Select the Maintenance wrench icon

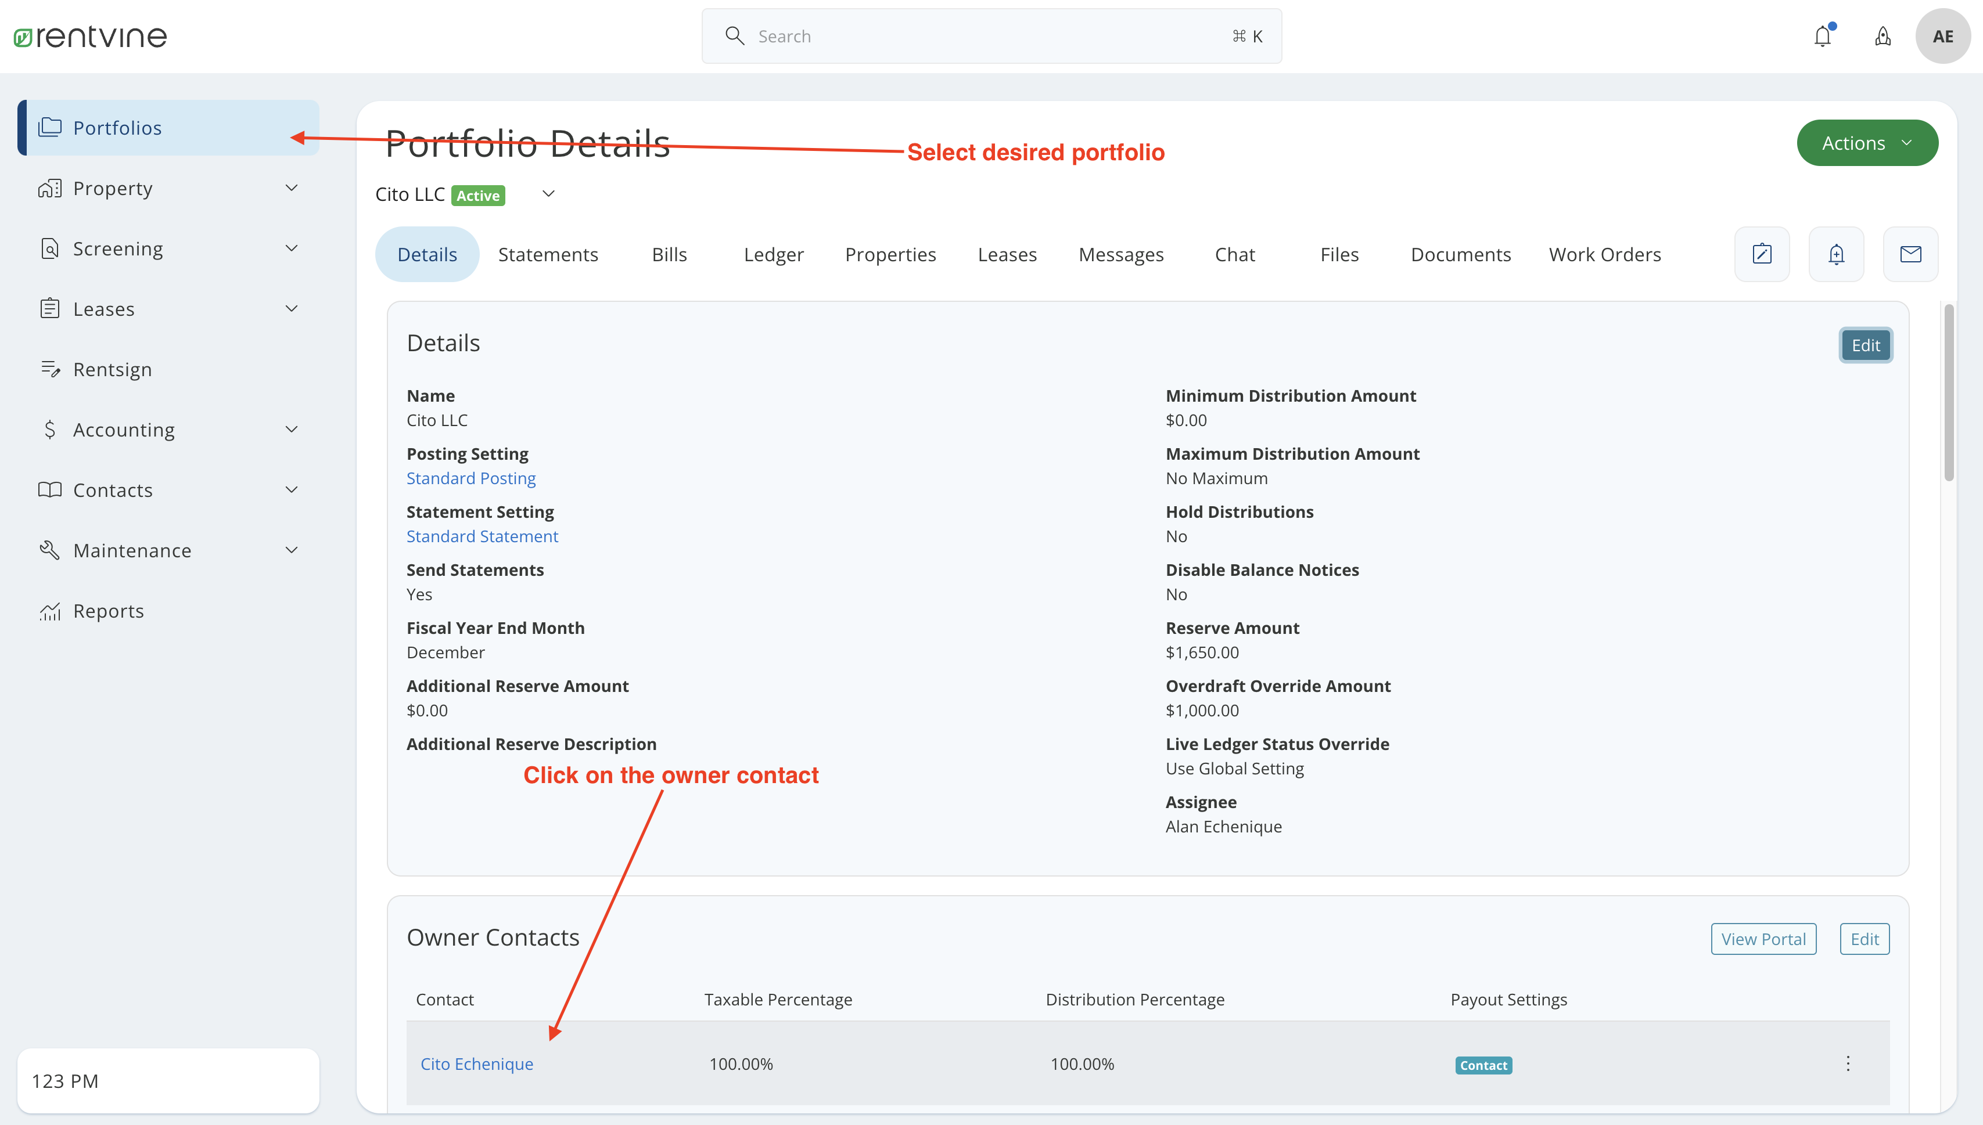point(49,549)
